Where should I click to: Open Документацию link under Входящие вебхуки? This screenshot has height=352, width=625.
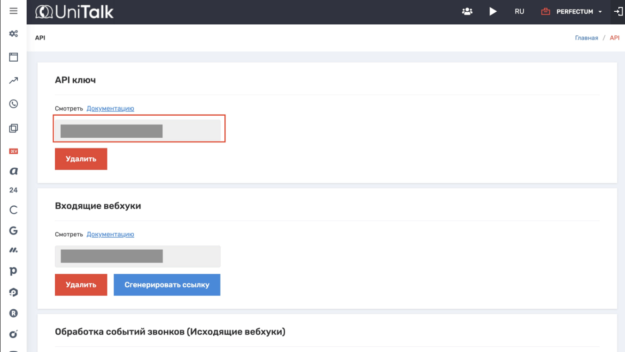pos(110,235)
